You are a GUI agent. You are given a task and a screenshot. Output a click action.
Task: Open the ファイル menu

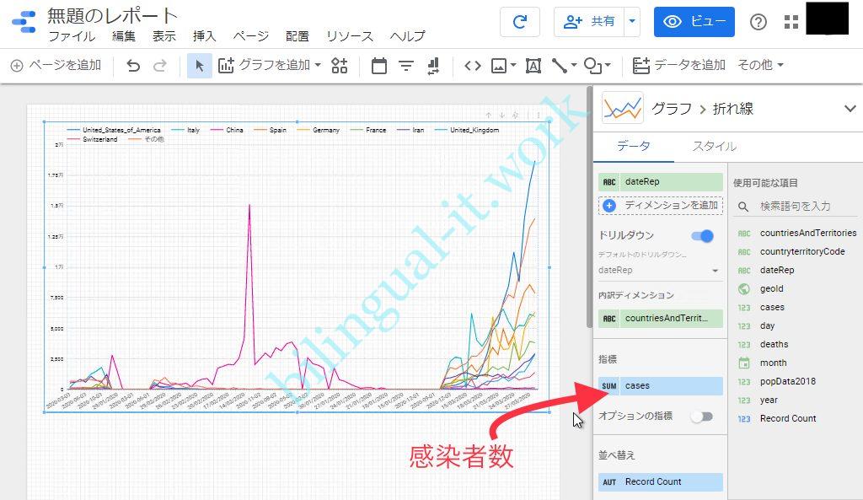[x=72, y=36]
